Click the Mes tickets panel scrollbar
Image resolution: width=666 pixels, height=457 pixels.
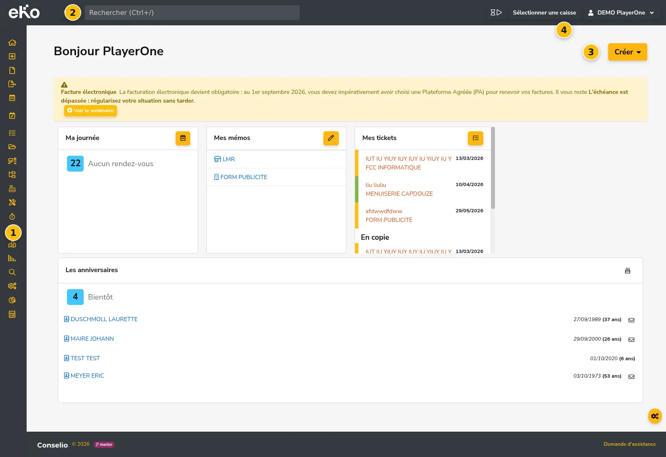[x=493, y=168]
